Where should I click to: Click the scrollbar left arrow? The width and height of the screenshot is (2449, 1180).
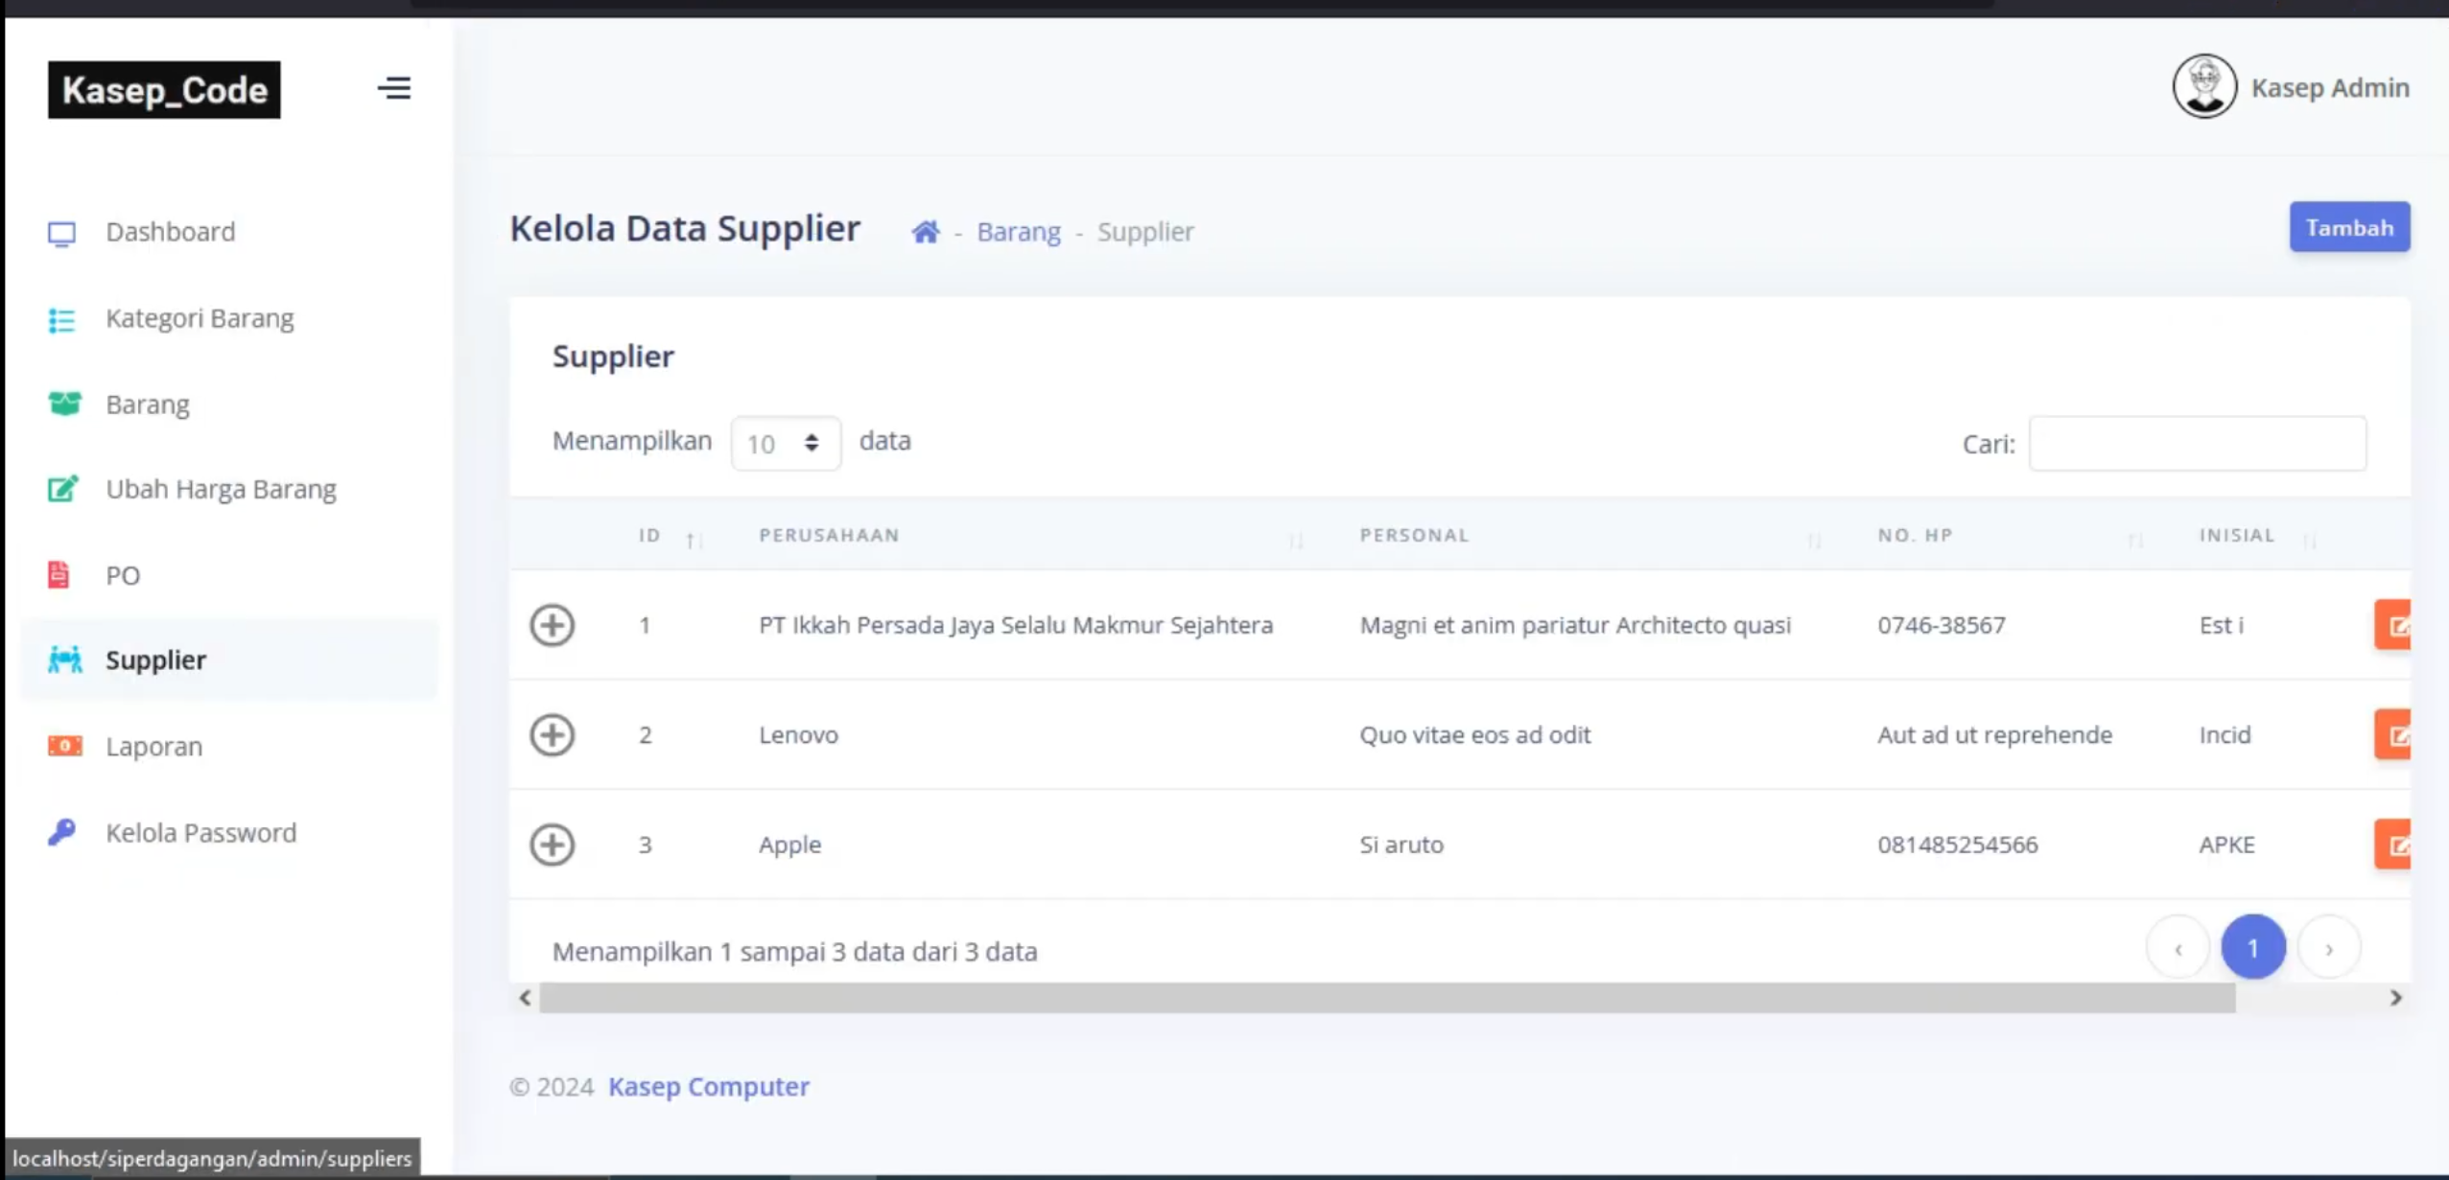(526, 998)
